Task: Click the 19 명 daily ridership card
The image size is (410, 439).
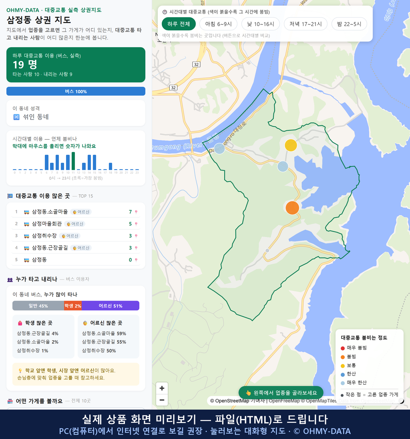Action: [x=76, y=65]
